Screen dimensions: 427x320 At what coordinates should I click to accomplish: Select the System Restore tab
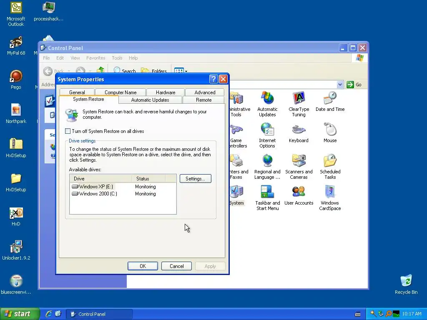[x=88, y=99]
